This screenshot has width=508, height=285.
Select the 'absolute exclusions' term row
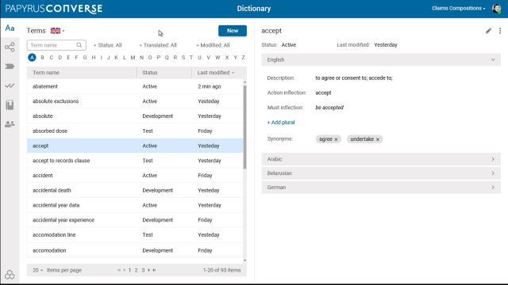point(135,101)
